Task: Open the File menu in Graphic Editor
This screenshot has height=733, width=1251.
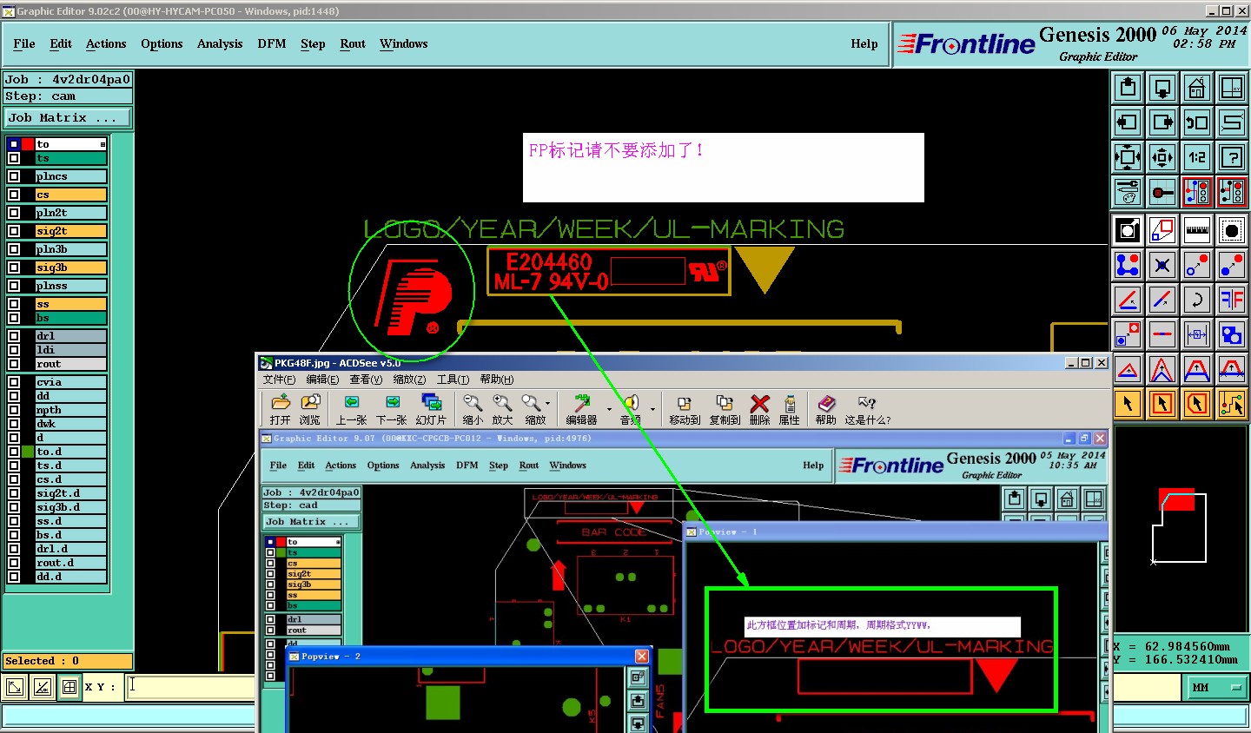Action: 24,43
